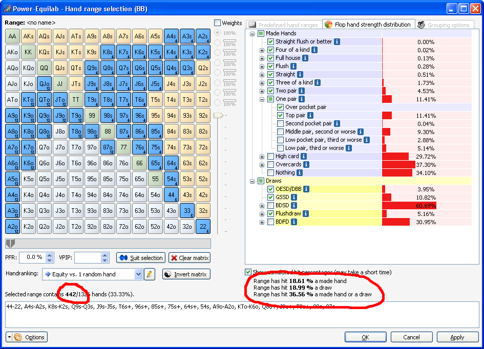Toggle the Show cumulated hit percentages checkbox
Viewport: 484px width, 349px height.
pyautogui.click(x=248, y=272)
